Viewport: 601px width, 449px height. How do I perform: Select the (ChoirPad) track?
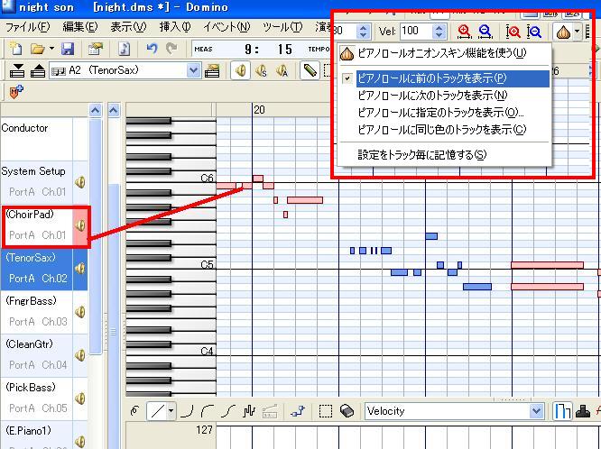(x=36, y=224)
